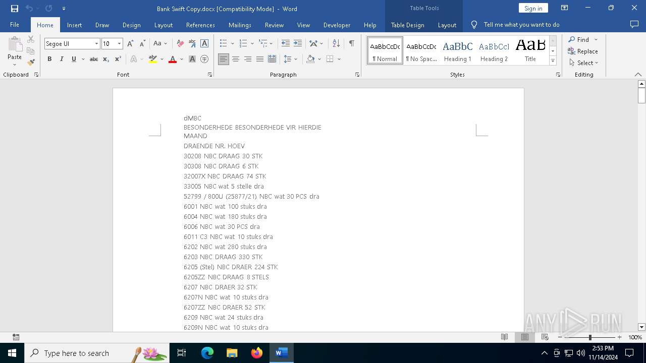Viewport: 646px width, 363px height.
Task: Toggle superscript formatting
Action: [x=118, y=59]
